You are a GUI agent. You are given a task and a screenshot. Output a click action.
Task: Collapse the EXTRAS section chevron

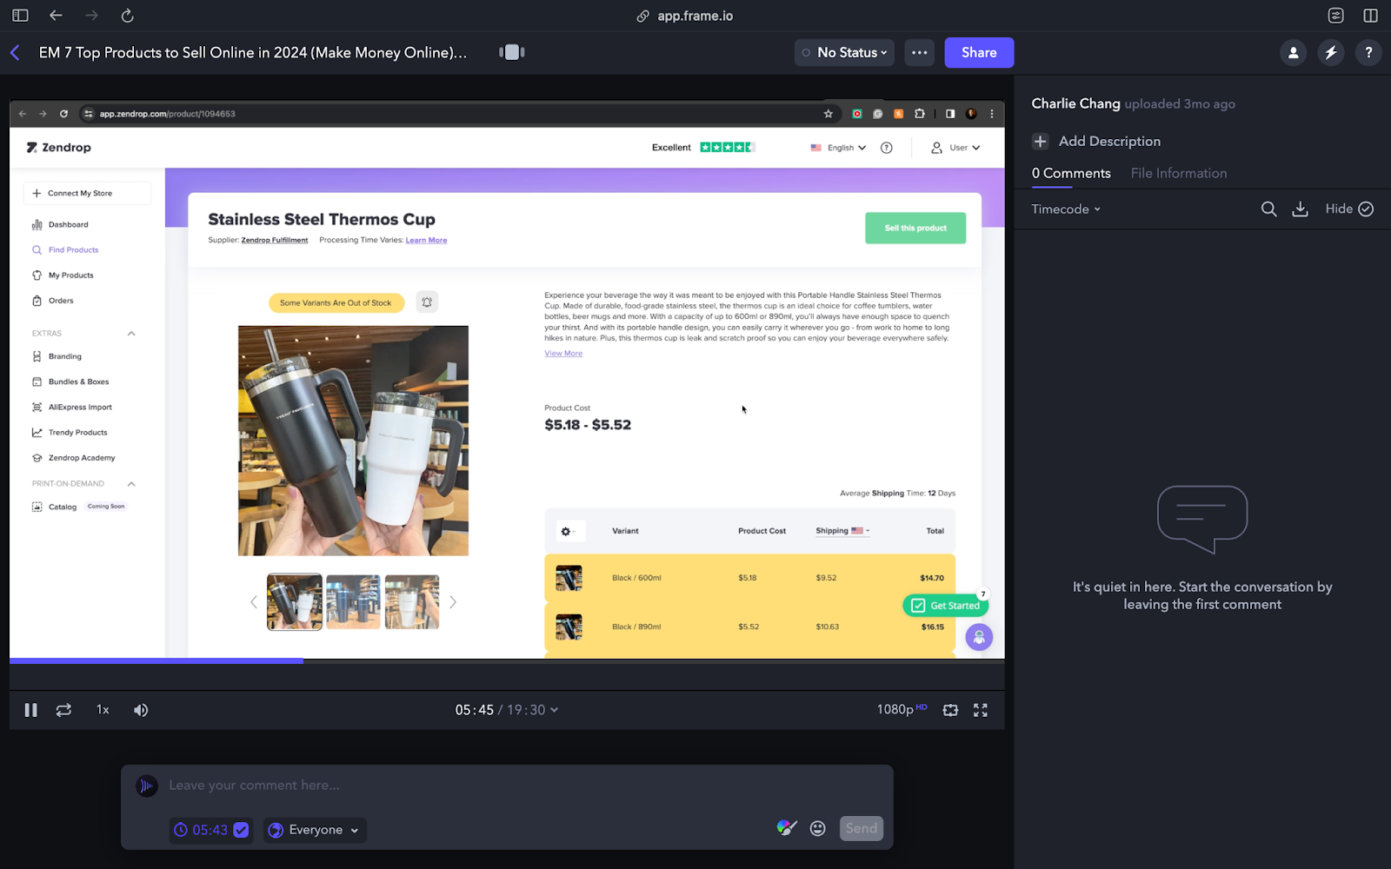point(131,334)
